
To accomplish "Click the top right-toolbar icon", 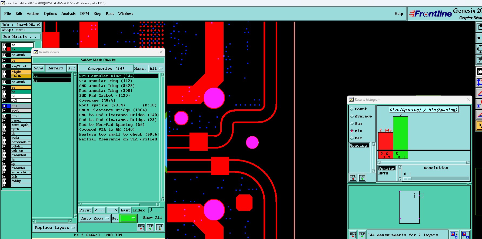I will click(479, 27).
